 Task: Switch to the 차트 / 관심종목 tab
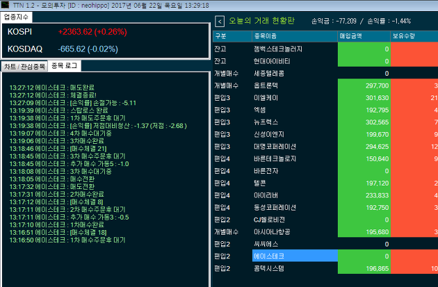coord(24,67)
